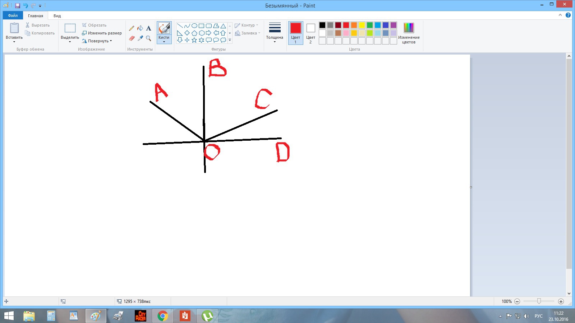Select the Color picker eyedropper tool

[140, 38]
